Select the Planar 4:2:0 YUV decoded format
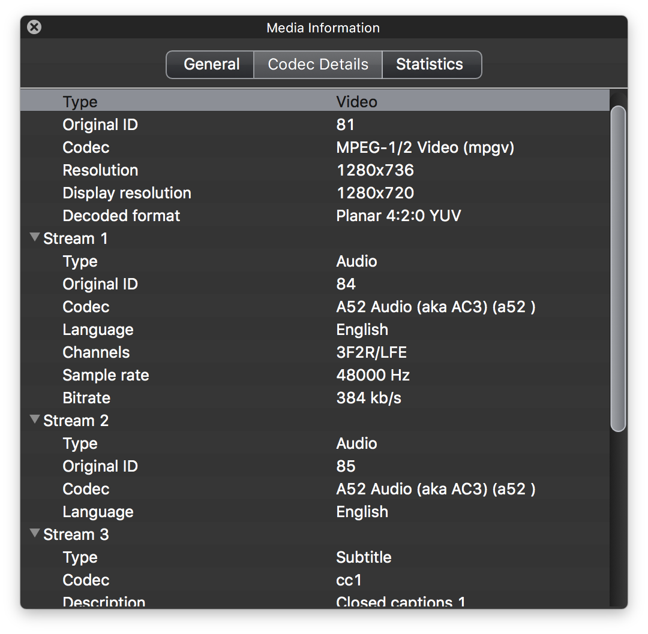The width and height of the screenshot is (648, 634). 398,216
